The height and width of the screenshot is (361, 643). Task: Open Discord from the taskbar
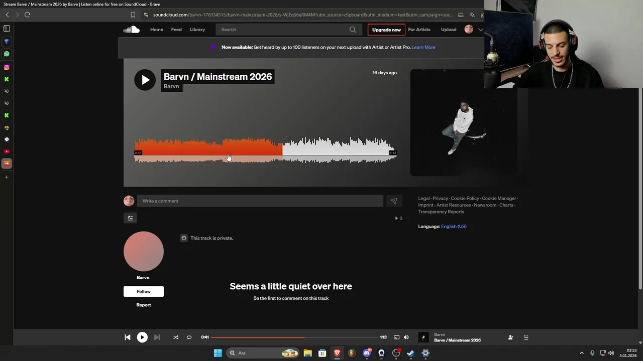[367, 353]
